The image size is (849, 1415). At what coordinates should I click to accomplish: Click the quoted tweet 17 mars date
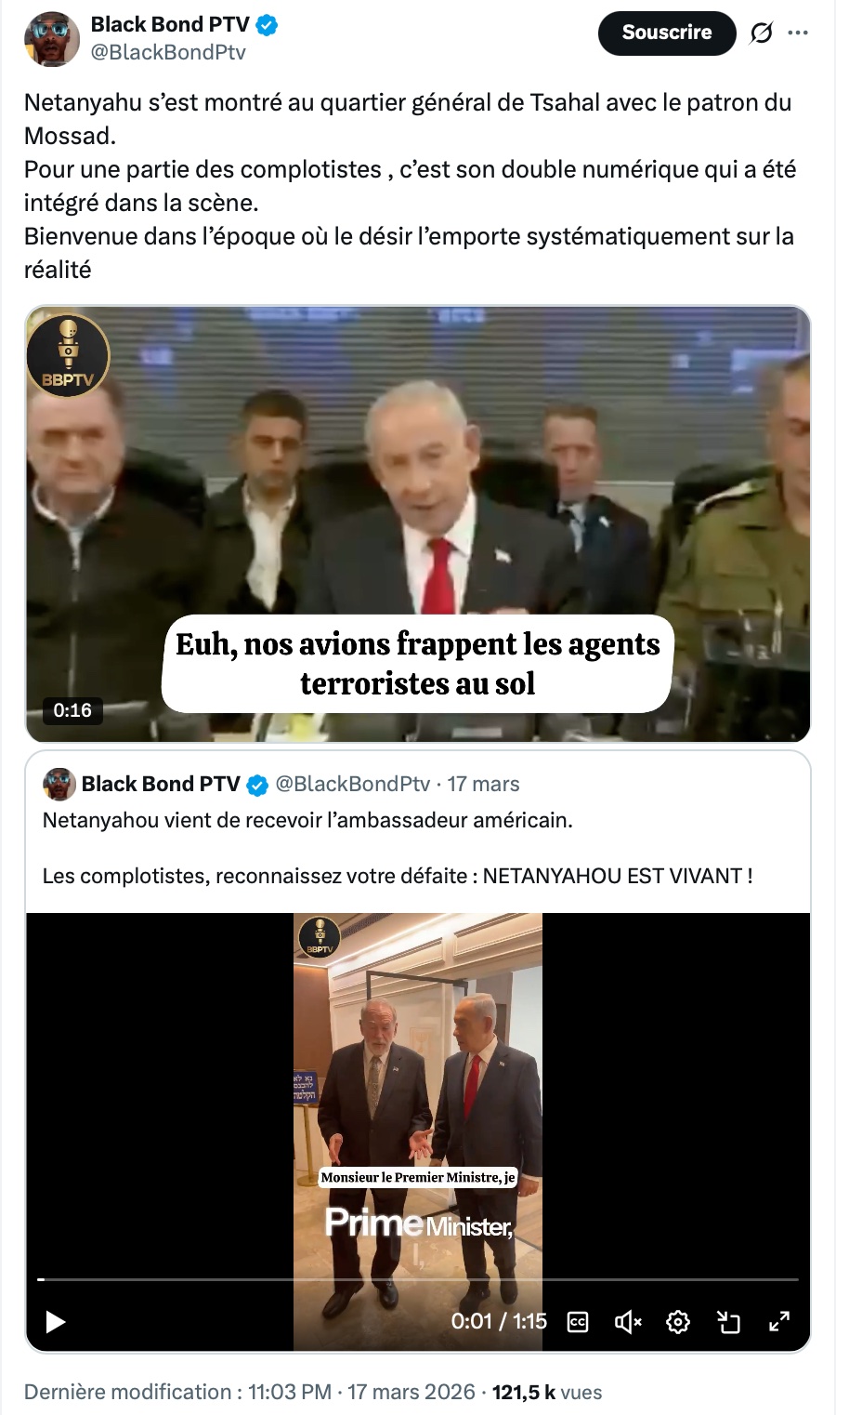point(483,784)
